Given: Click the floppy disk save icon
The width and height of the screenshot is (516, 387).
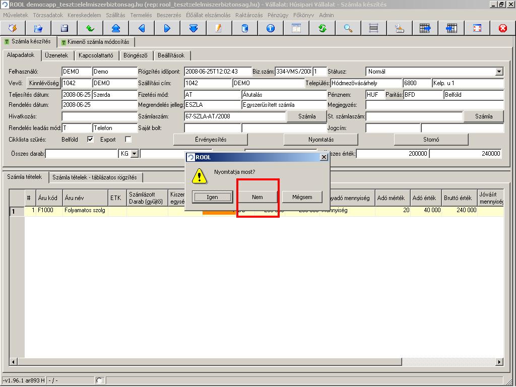Looking at the screenshot, I should click(64, 28).
